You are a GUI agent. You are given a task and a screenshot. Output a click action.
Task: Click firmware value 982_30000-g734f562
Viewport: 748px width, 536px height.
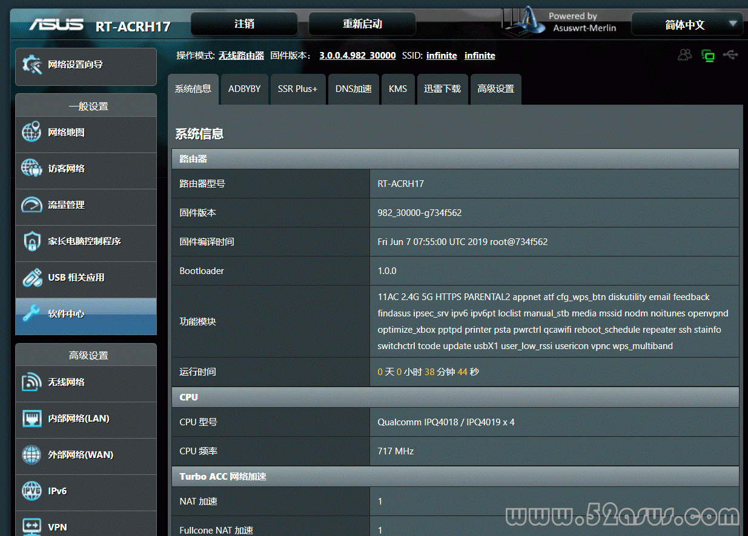(x=419, y=213)
